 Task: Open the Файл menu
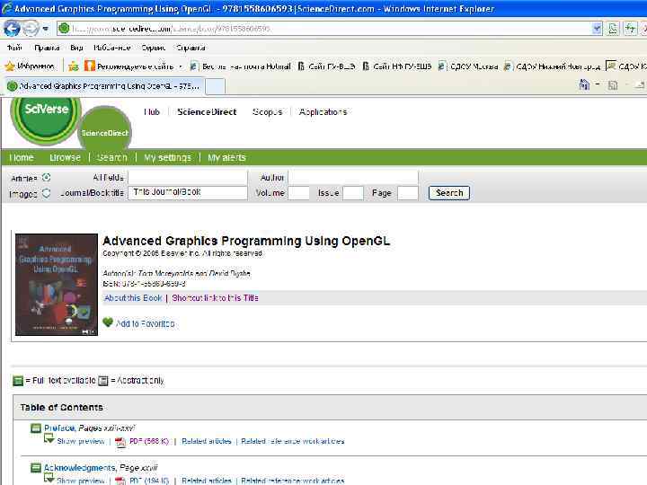tap(14, 48)
